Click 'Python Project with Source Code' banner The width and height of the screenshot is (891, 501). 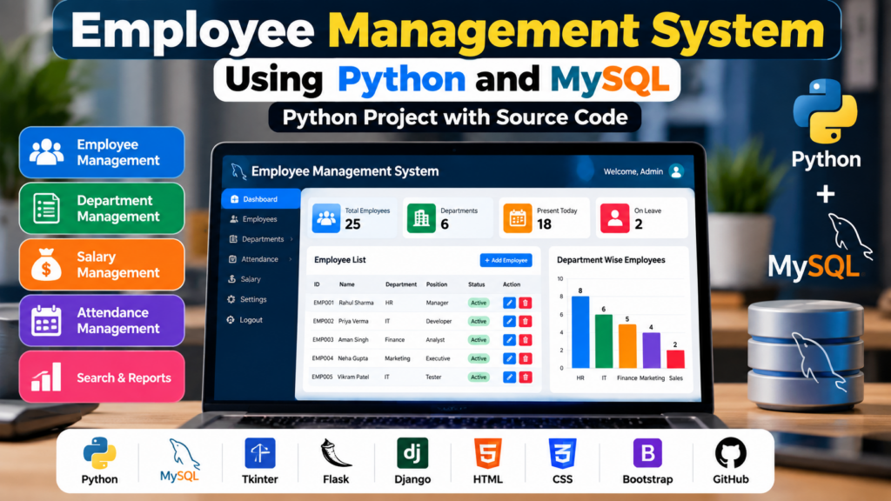(454, 117)
